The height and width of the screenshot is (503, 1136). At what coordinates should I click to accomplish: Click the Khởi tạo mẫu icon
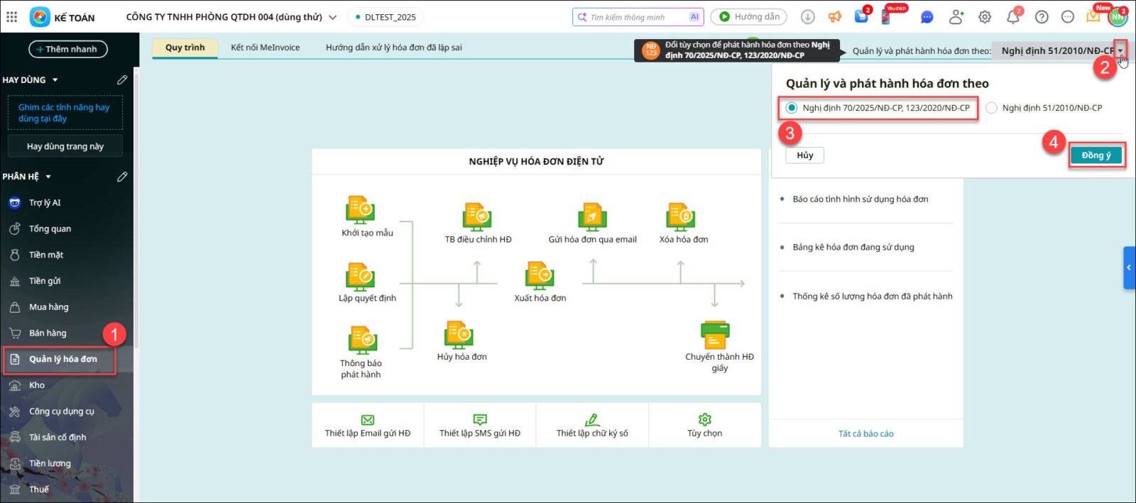360,210
